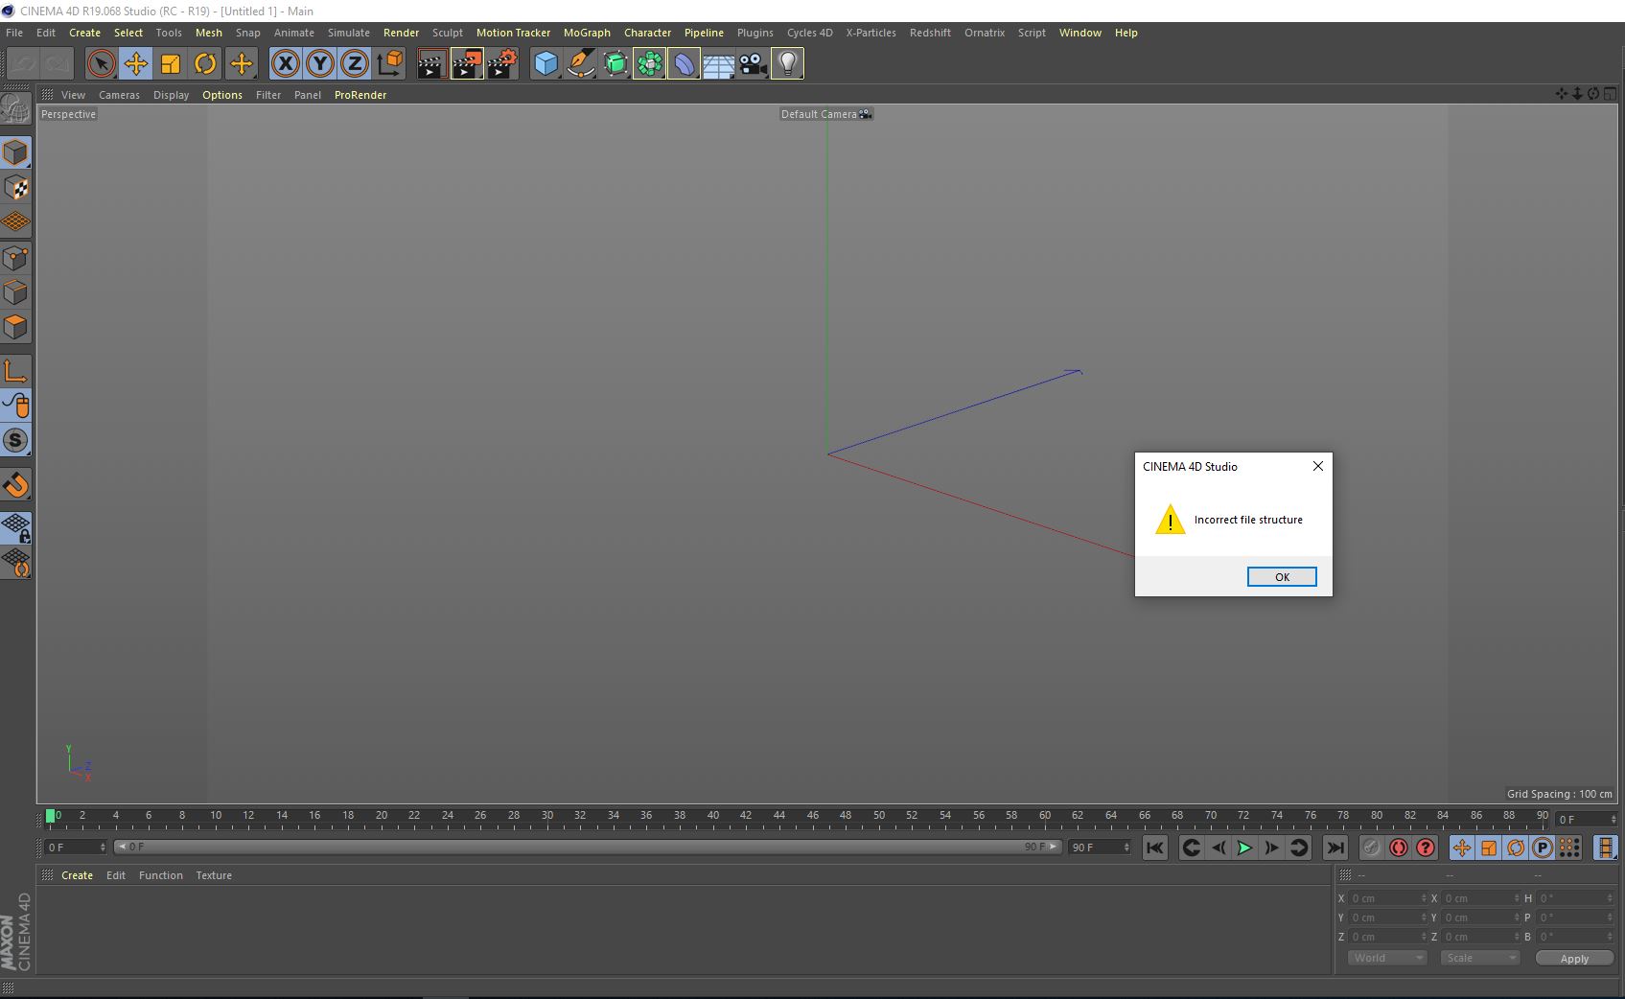The height and width of the screenshot is (999, 1625).
Task: Click Apply in coordinates panel
Action: pyautogui.click(x=1574, y=958)
